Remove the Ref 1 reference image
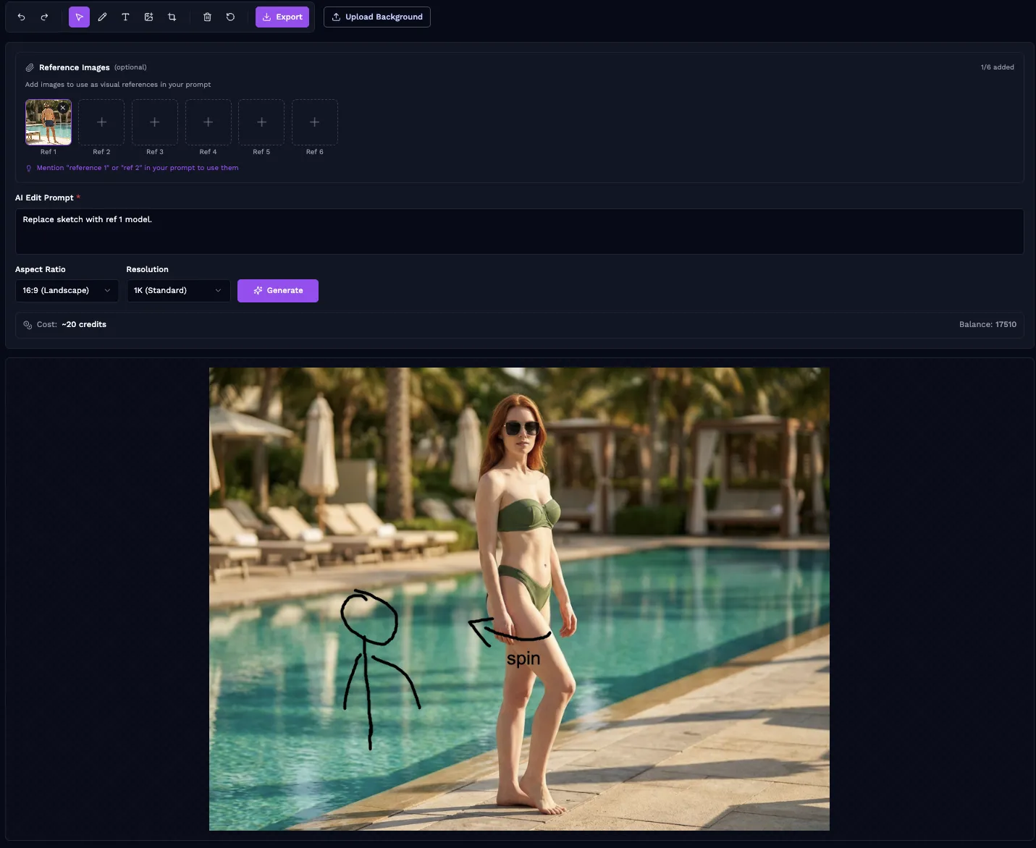 [x=63, y=108]
